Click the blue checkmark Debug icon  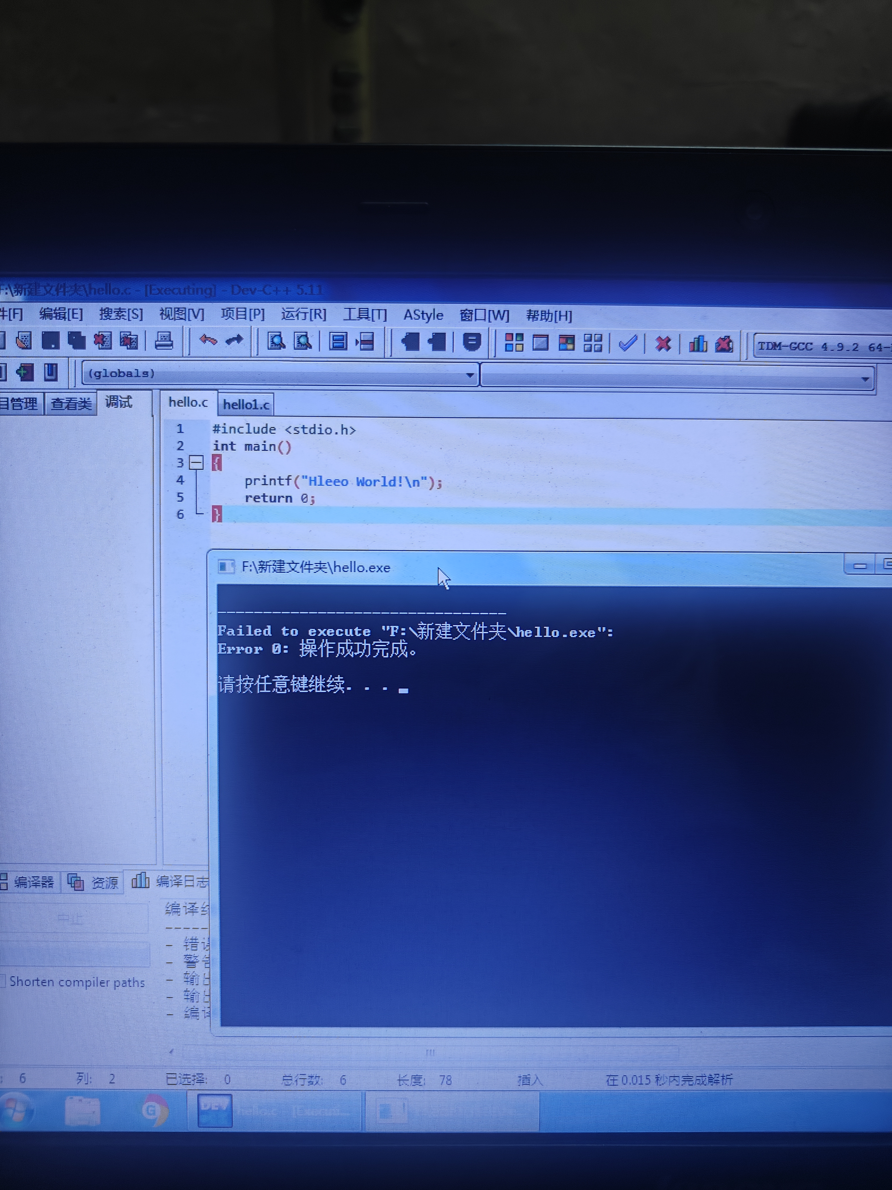click(x=627, y=343)
